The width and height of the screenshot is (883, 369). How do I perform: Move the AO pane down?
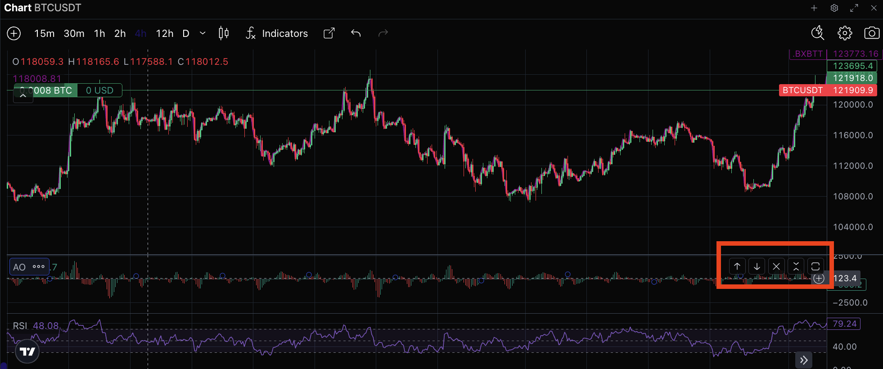(757, 266)
